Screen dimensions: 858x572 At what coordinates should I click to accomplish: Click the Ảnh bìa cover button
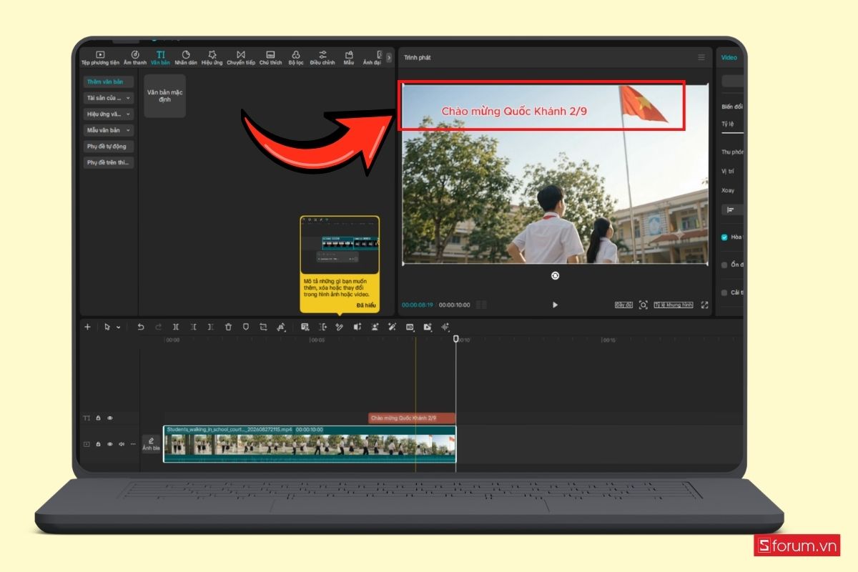tap(151, 444)
